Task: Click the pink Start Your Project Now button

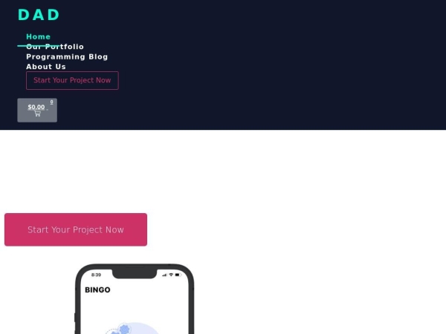Action: tap(76, 229)
